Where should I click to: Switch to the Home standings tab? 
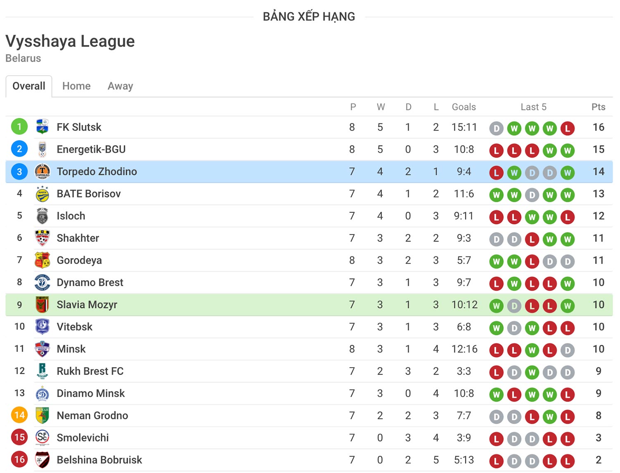click(76, 86)
